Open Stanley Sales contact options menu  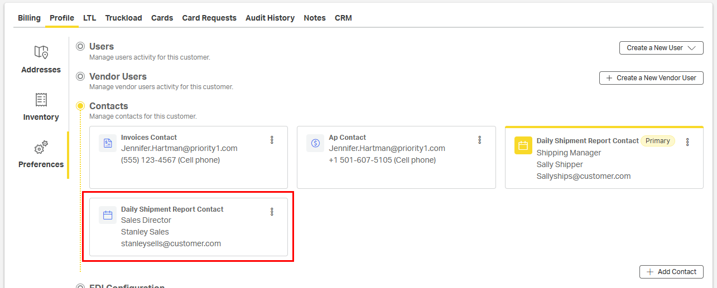click(x=272, y=212)
